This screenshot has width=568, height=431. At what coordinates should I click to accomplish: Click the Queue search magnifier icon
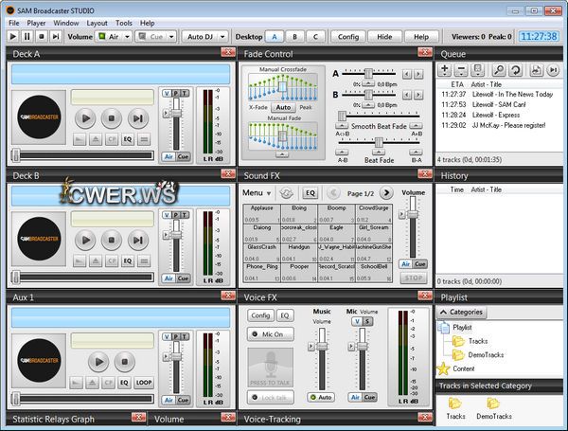click(x=499, y=69)
